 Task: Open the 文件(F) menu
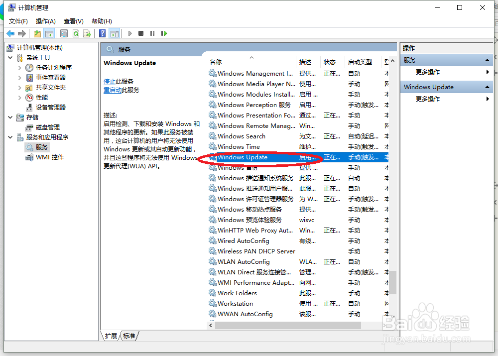[x=18, y=21]
